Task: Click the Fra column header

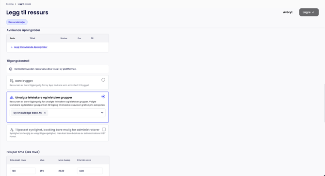Action: pos(80,38)
